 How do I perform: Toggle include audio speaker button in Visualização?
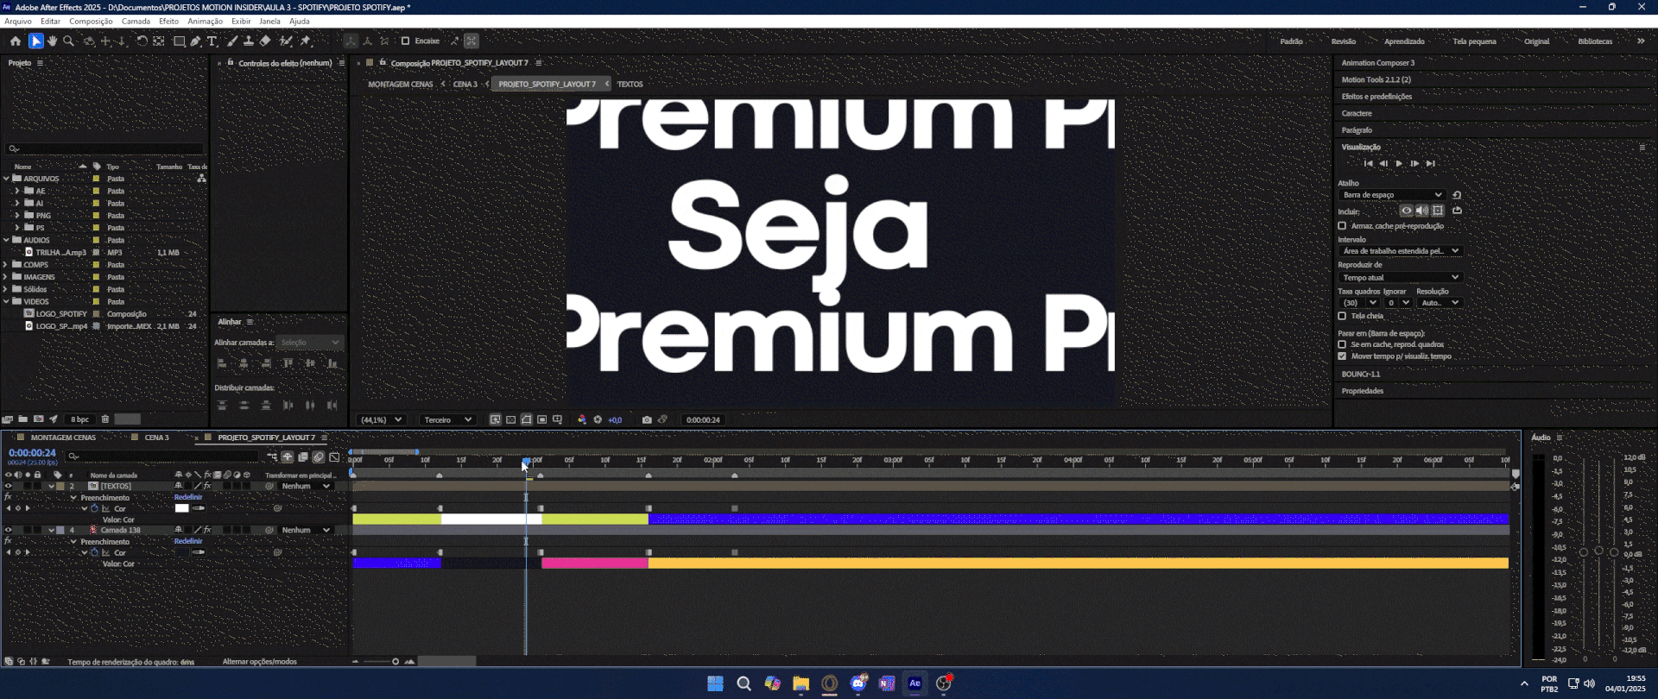tap(1422, 211)
